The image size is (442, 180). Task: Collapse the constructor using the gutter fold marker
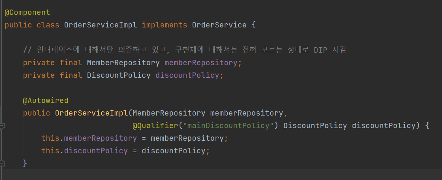coord(2,126)
